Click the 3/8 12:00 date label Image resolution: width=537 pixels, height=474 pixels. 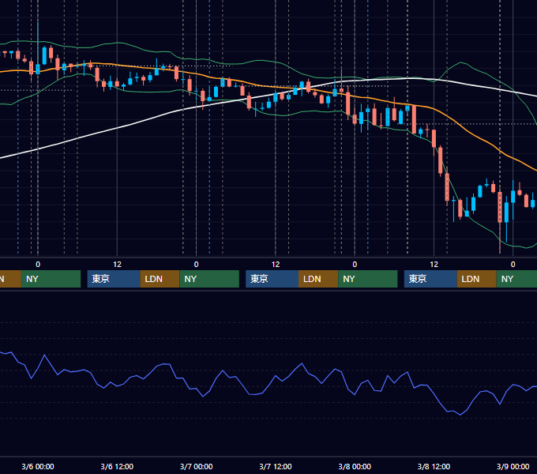coord(434,466)
